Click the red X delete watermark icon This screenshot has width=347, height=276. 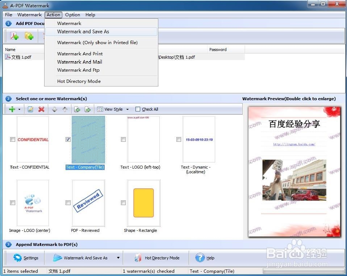coord(41,109)
